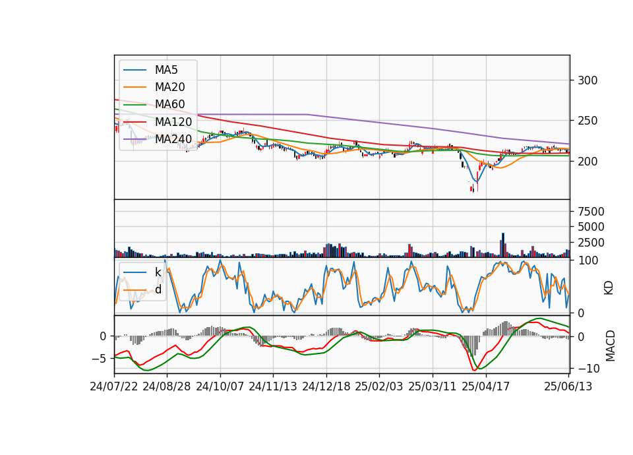Viewport: 633px width, 455px height.
Task: Click the −5 tick on left MACD axis
Action: 99,359
